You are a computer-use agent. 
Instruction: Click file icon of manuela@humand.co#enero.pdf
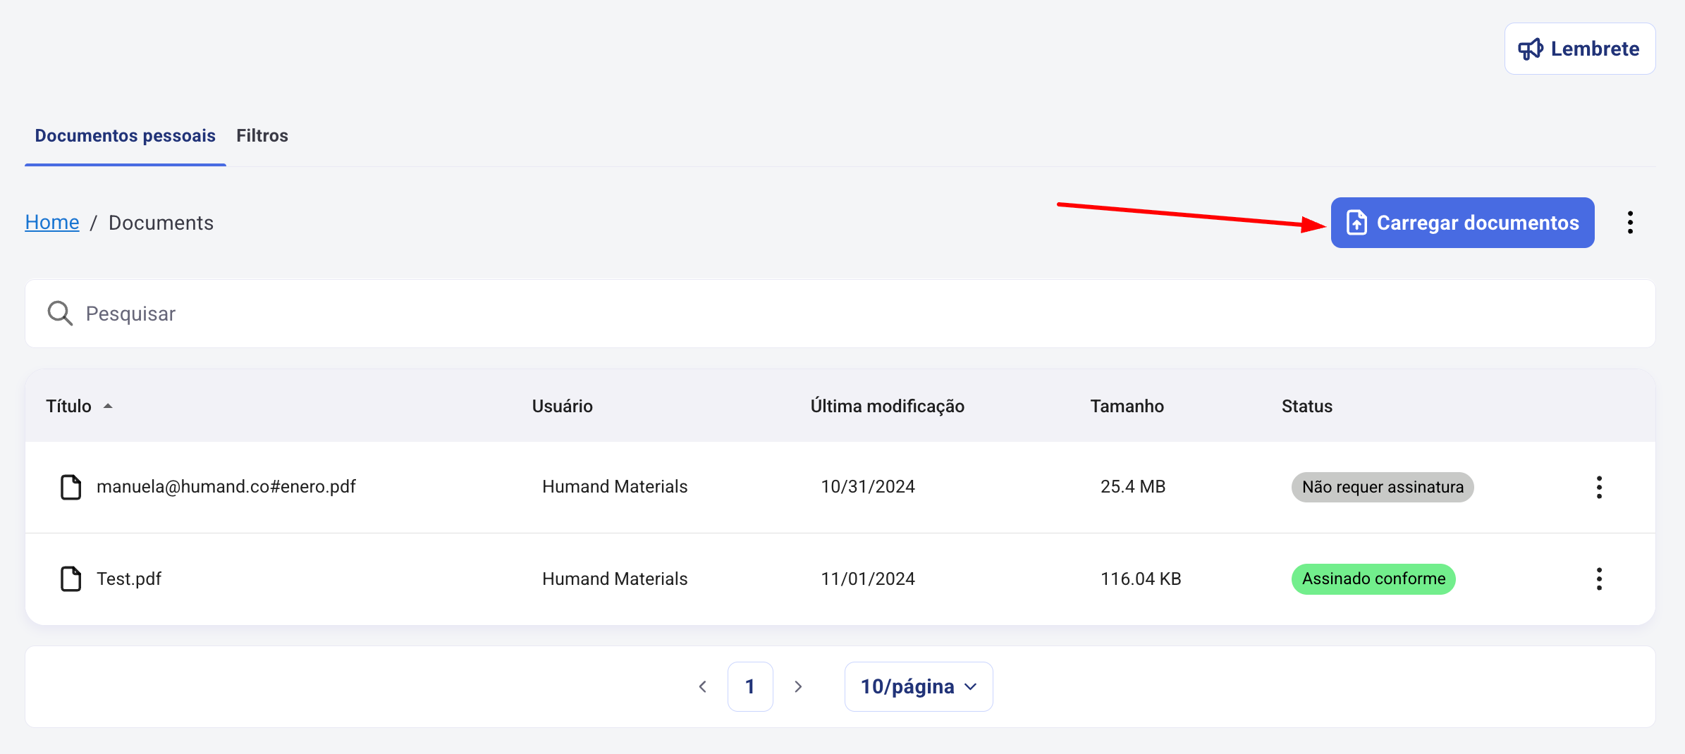pos(71,487)
